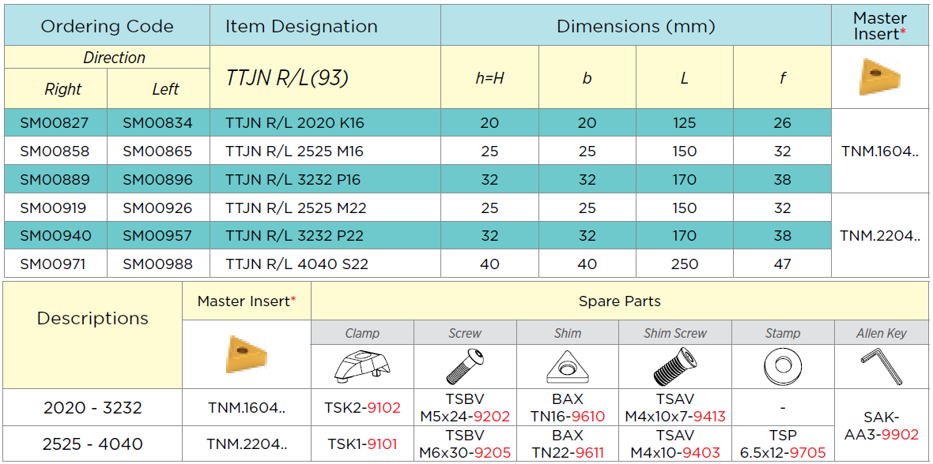Click f value 26 in the first row
Viewport: 933px width, 464px height.
point(783,123)
